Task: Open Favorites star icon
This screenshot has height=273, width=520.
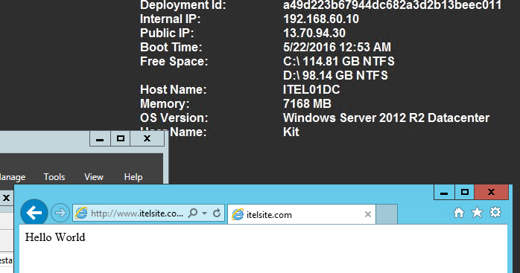Action: (x=478, y=212)
